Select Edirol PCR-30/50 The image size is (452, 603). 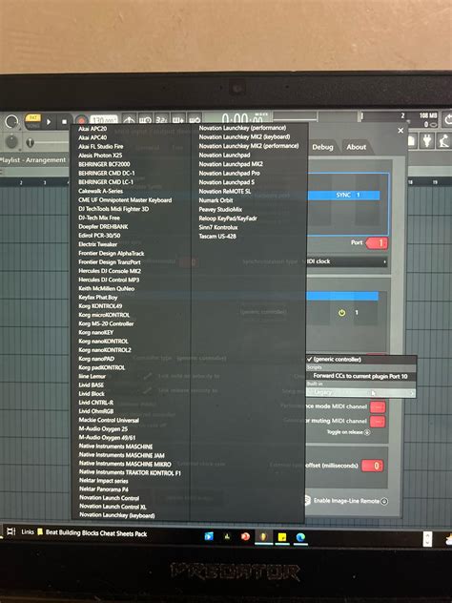99,236
